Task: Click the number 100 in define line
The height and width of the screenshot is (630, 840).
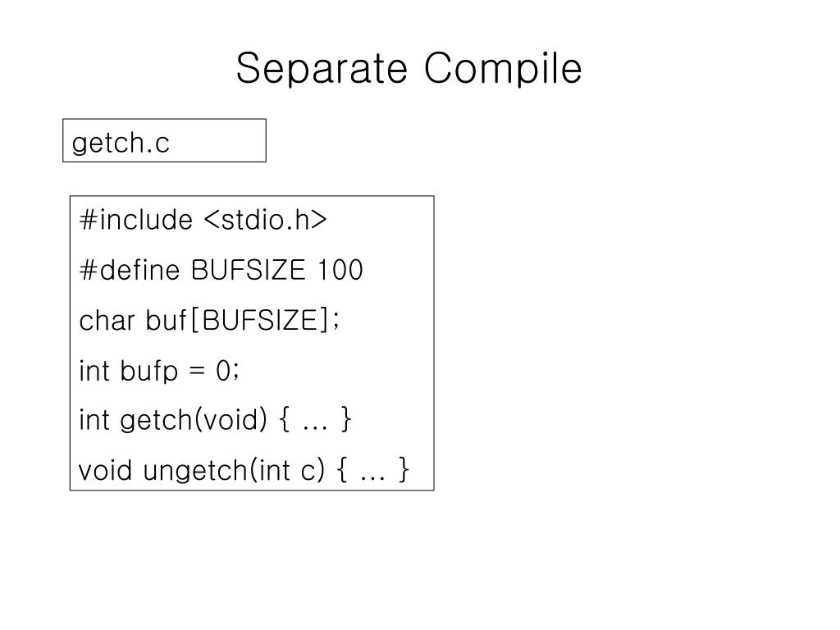Action: click(340, 269)
